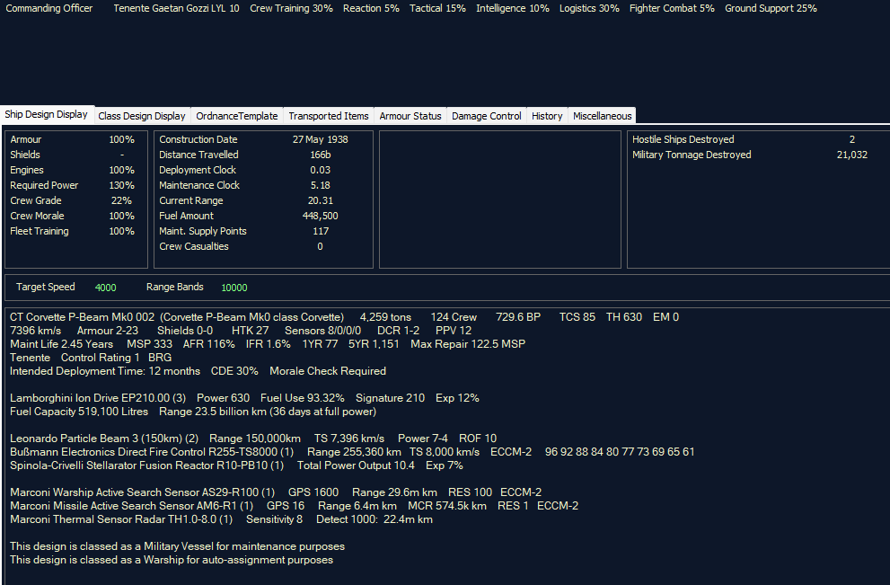Viewport: 890px width, 585px height.
Task: Click Leonardo Particle Beam 3 line
Action: (x=253, y=439)
